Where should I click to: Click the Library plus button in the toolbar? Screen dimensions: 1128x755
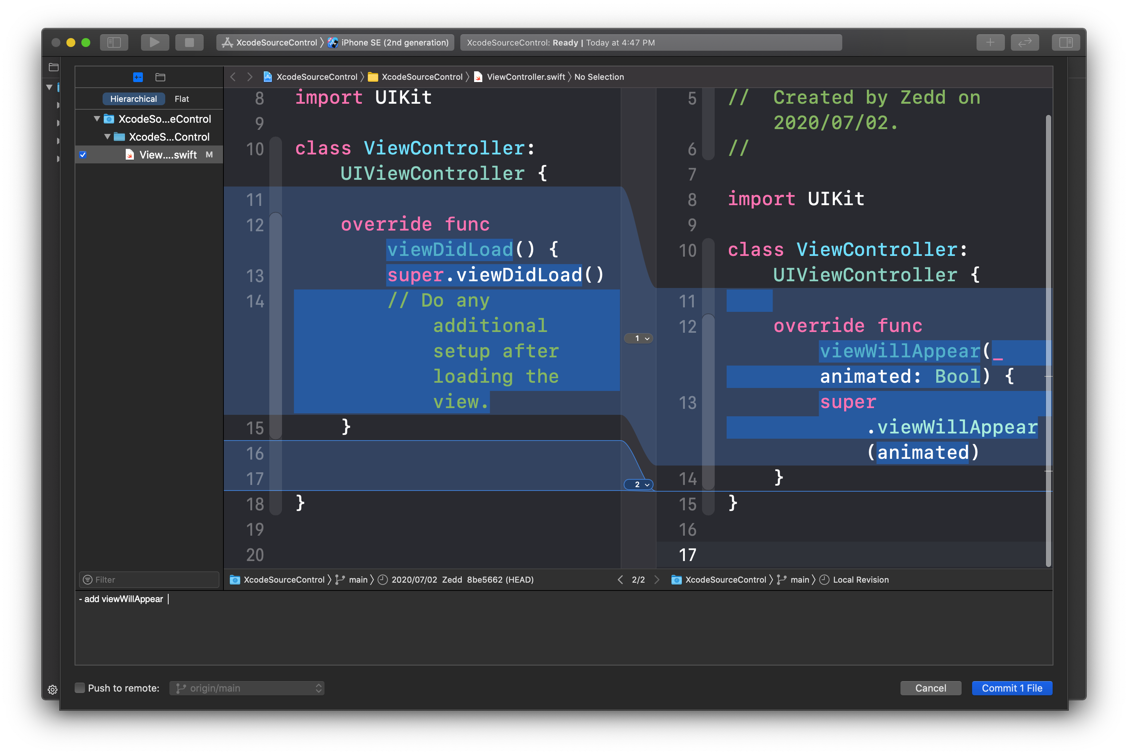point(990,43)
